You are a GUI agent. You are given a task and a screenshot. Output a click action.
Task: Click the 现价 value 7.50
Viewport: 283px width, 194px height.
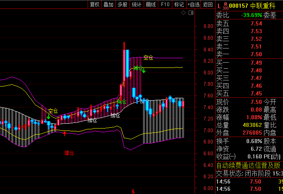(x=256, y=102)
